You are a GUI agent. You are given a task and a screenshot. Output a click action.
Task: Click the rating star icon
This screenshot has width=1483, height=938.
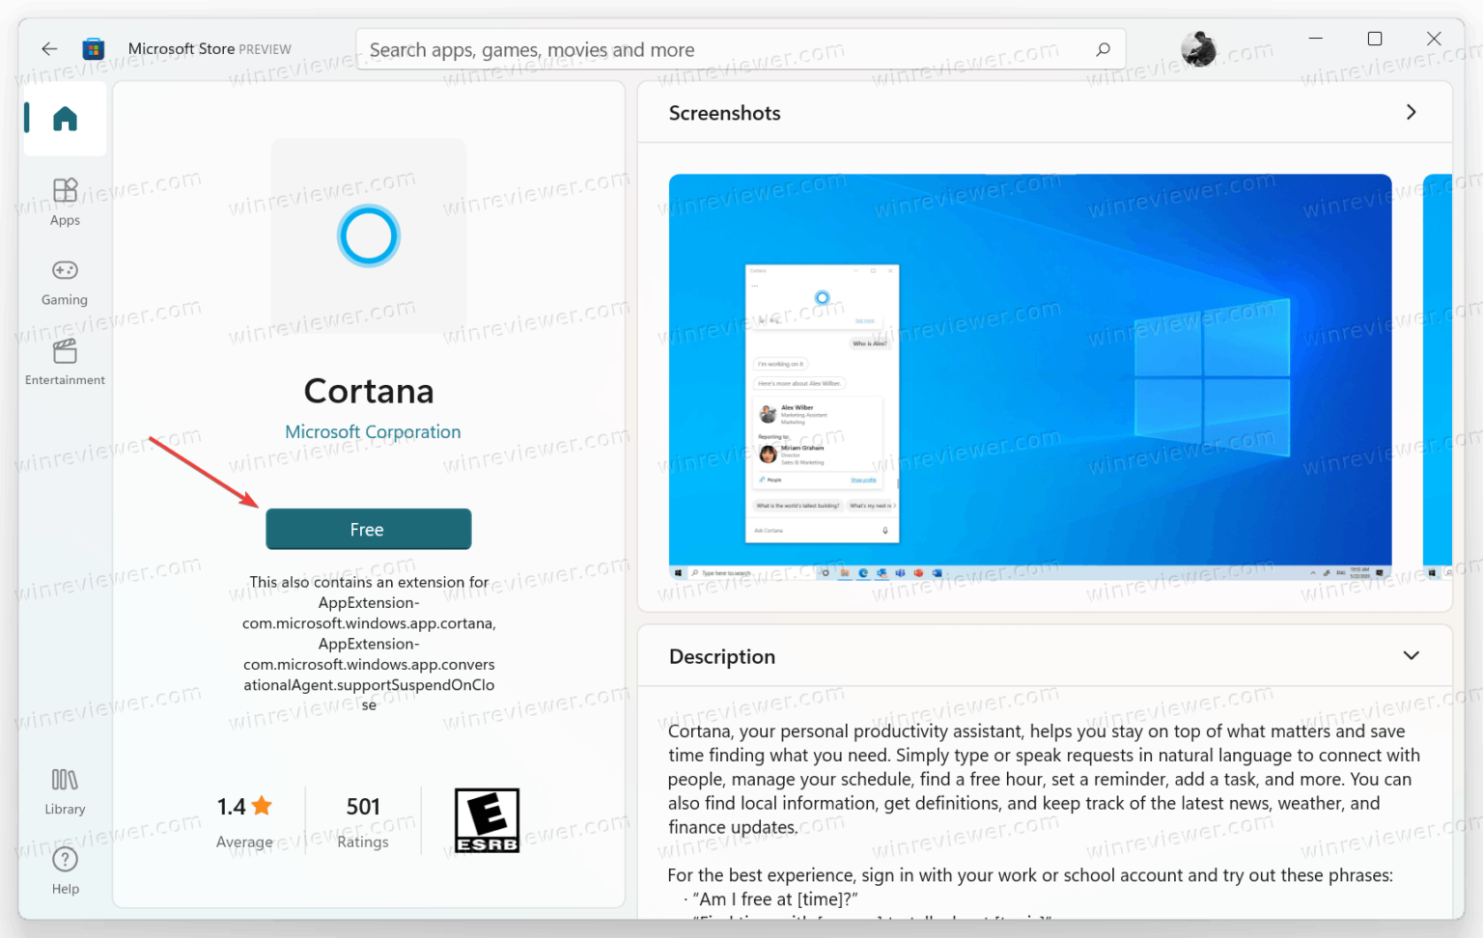click(262, 805)
